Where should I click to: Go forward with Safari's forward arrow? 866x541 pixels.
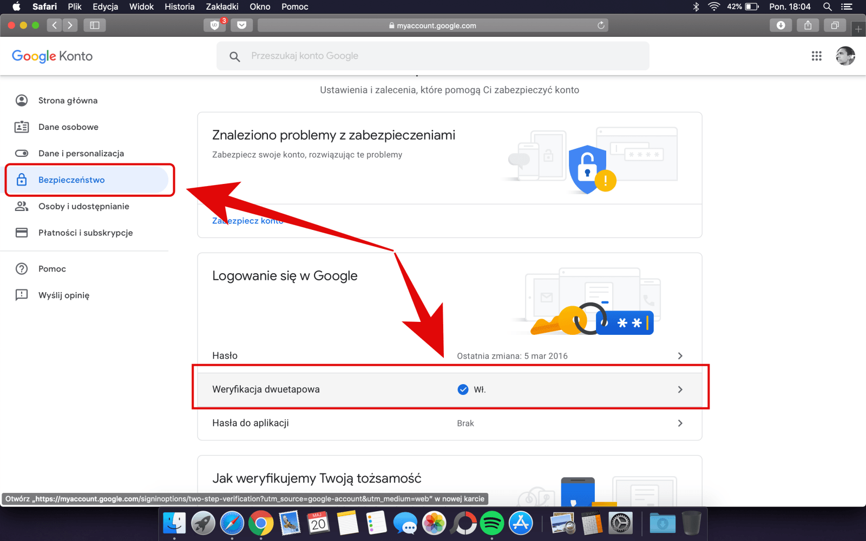pyautogui.click(x=70, y=25)
